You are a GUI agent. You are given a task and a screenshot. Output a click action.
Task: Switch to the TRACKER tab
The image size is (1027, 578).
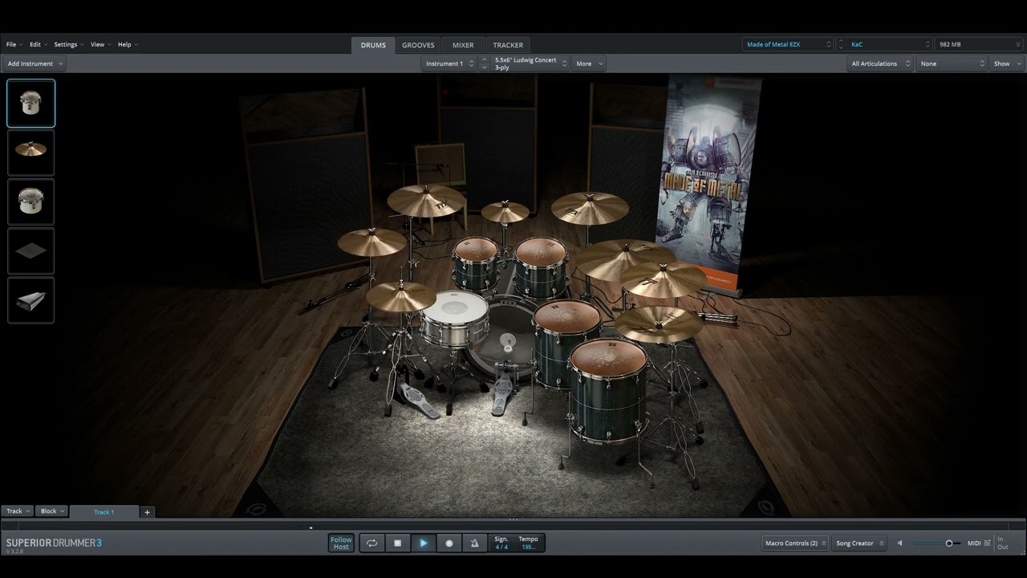(508, 45)
